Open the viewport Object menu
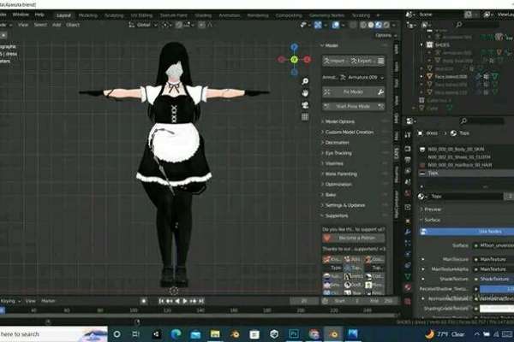514x342 pixels. click(73, 25)
